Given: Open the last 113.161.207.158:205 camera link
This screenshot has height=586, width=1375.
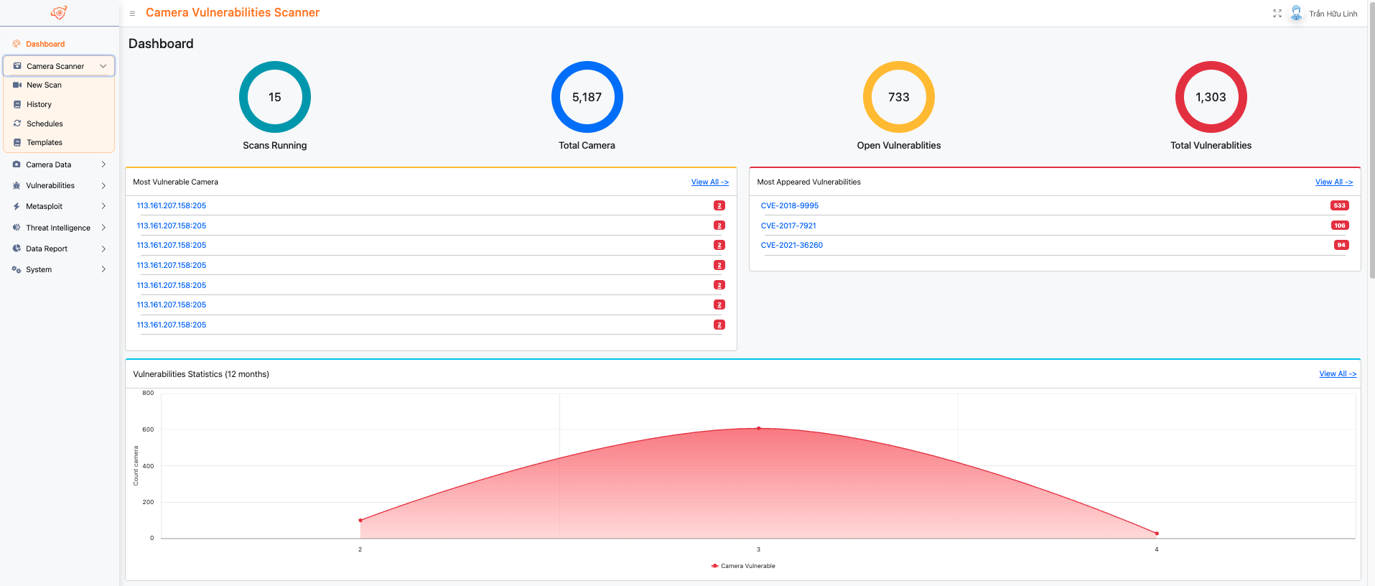Looking at the screenshot, I should [171, 325].
